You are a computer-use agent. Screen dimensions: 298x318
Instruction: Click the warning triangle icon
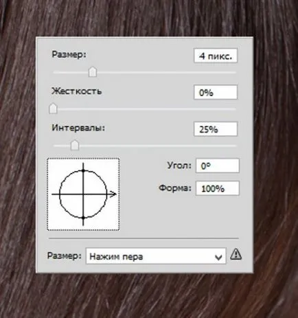point(236,254)
